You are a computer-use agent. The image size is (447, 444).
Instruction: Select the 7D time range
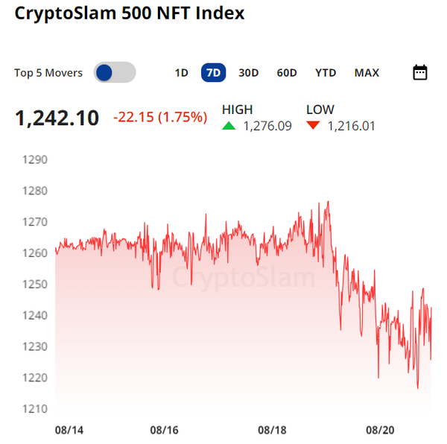point(213,72)
